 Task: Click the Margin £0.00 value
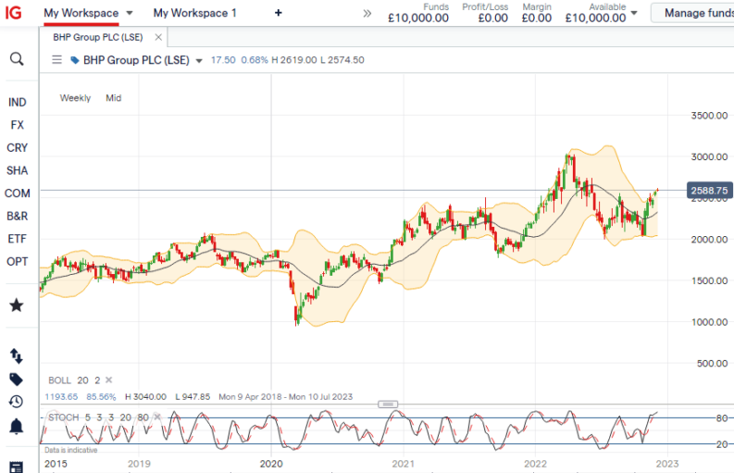[x=537, y=19]
